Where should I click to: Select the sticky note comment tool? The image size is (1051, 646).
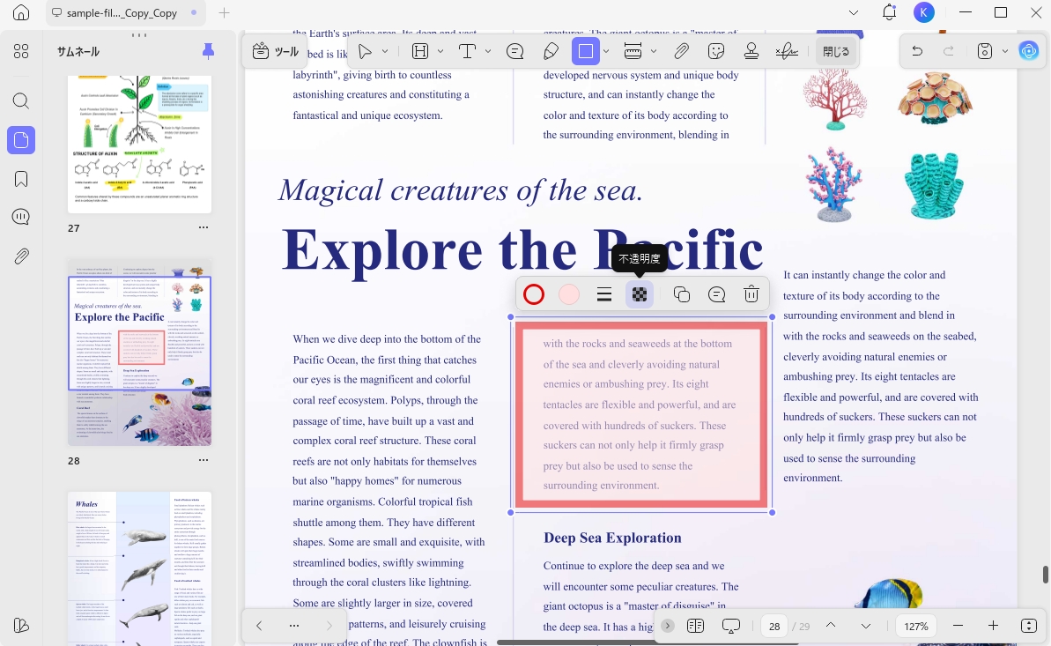pos(515,52)
